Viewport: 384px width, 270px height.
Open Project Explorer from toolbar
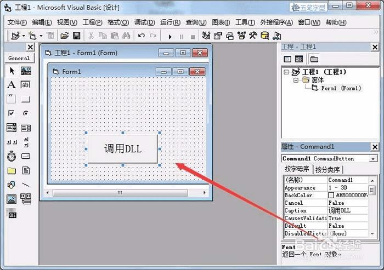pyautogui.click(x=206, y=36)
